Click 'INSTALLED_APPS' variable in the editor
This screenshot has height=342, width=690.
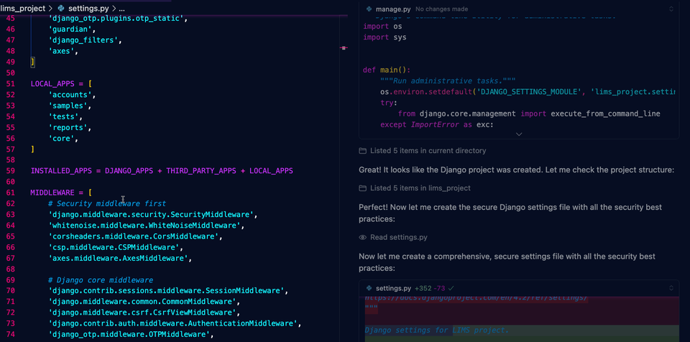pos(61,171)
